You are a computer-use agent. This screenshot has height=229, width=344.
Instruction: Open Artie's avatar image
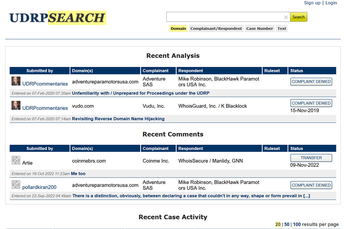(16, 160)
